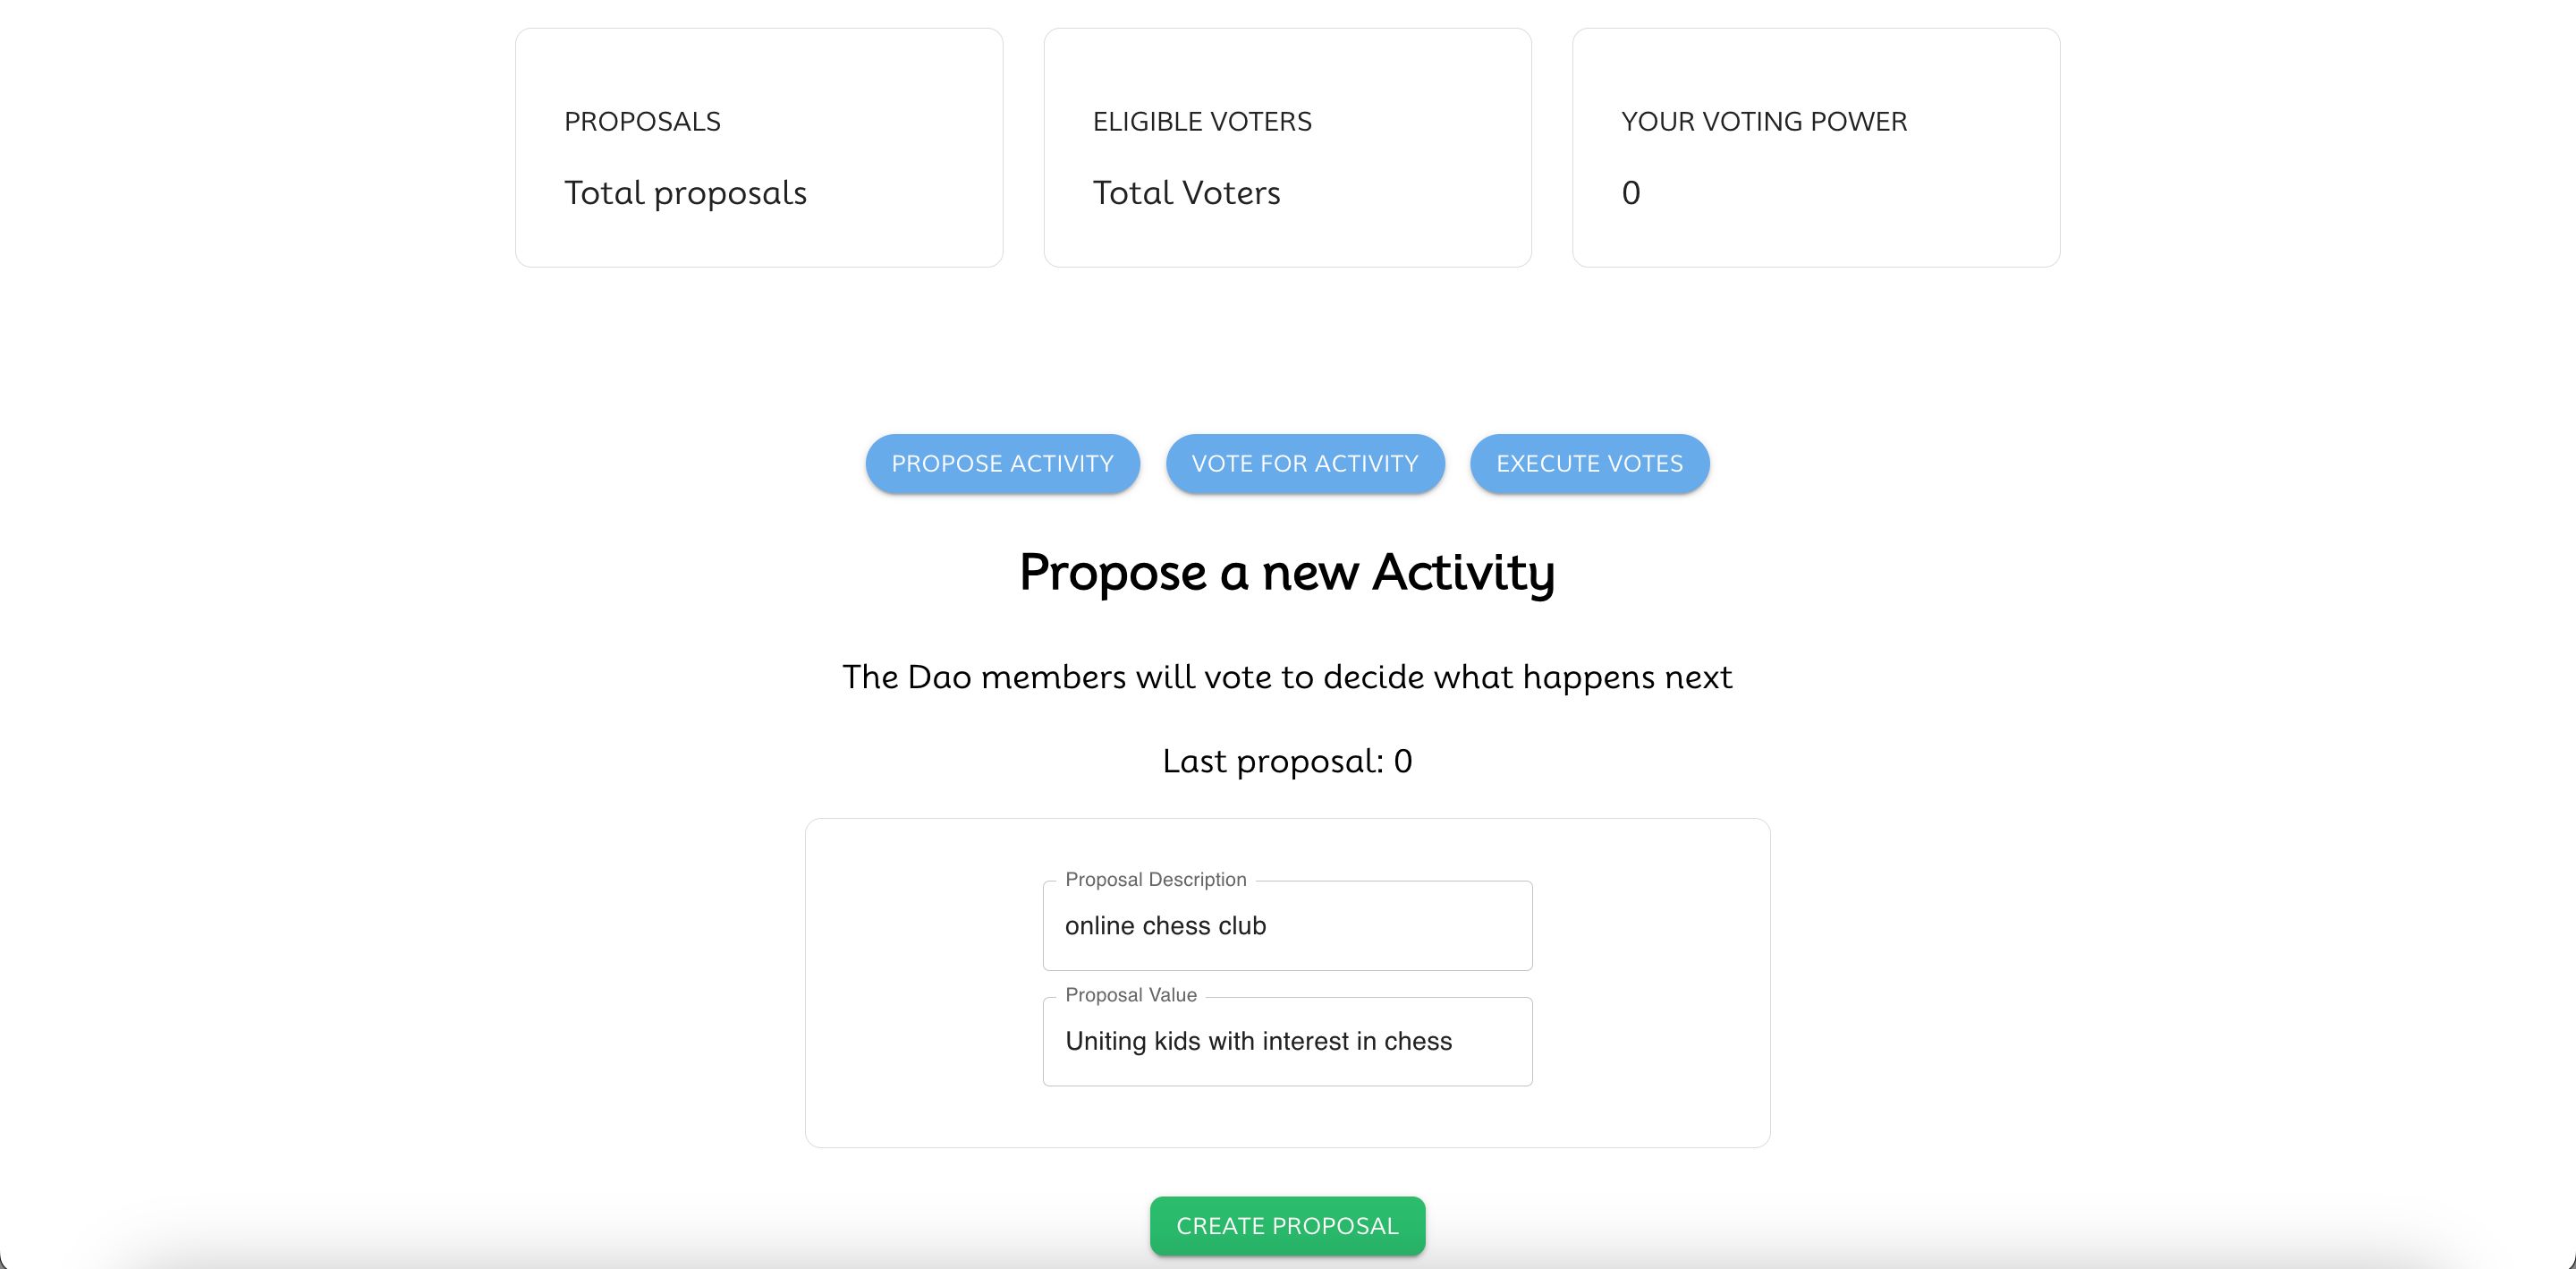Click the ELIGIBLE VOTERS stat card

pyautogui.click(x=1286, y=146)
